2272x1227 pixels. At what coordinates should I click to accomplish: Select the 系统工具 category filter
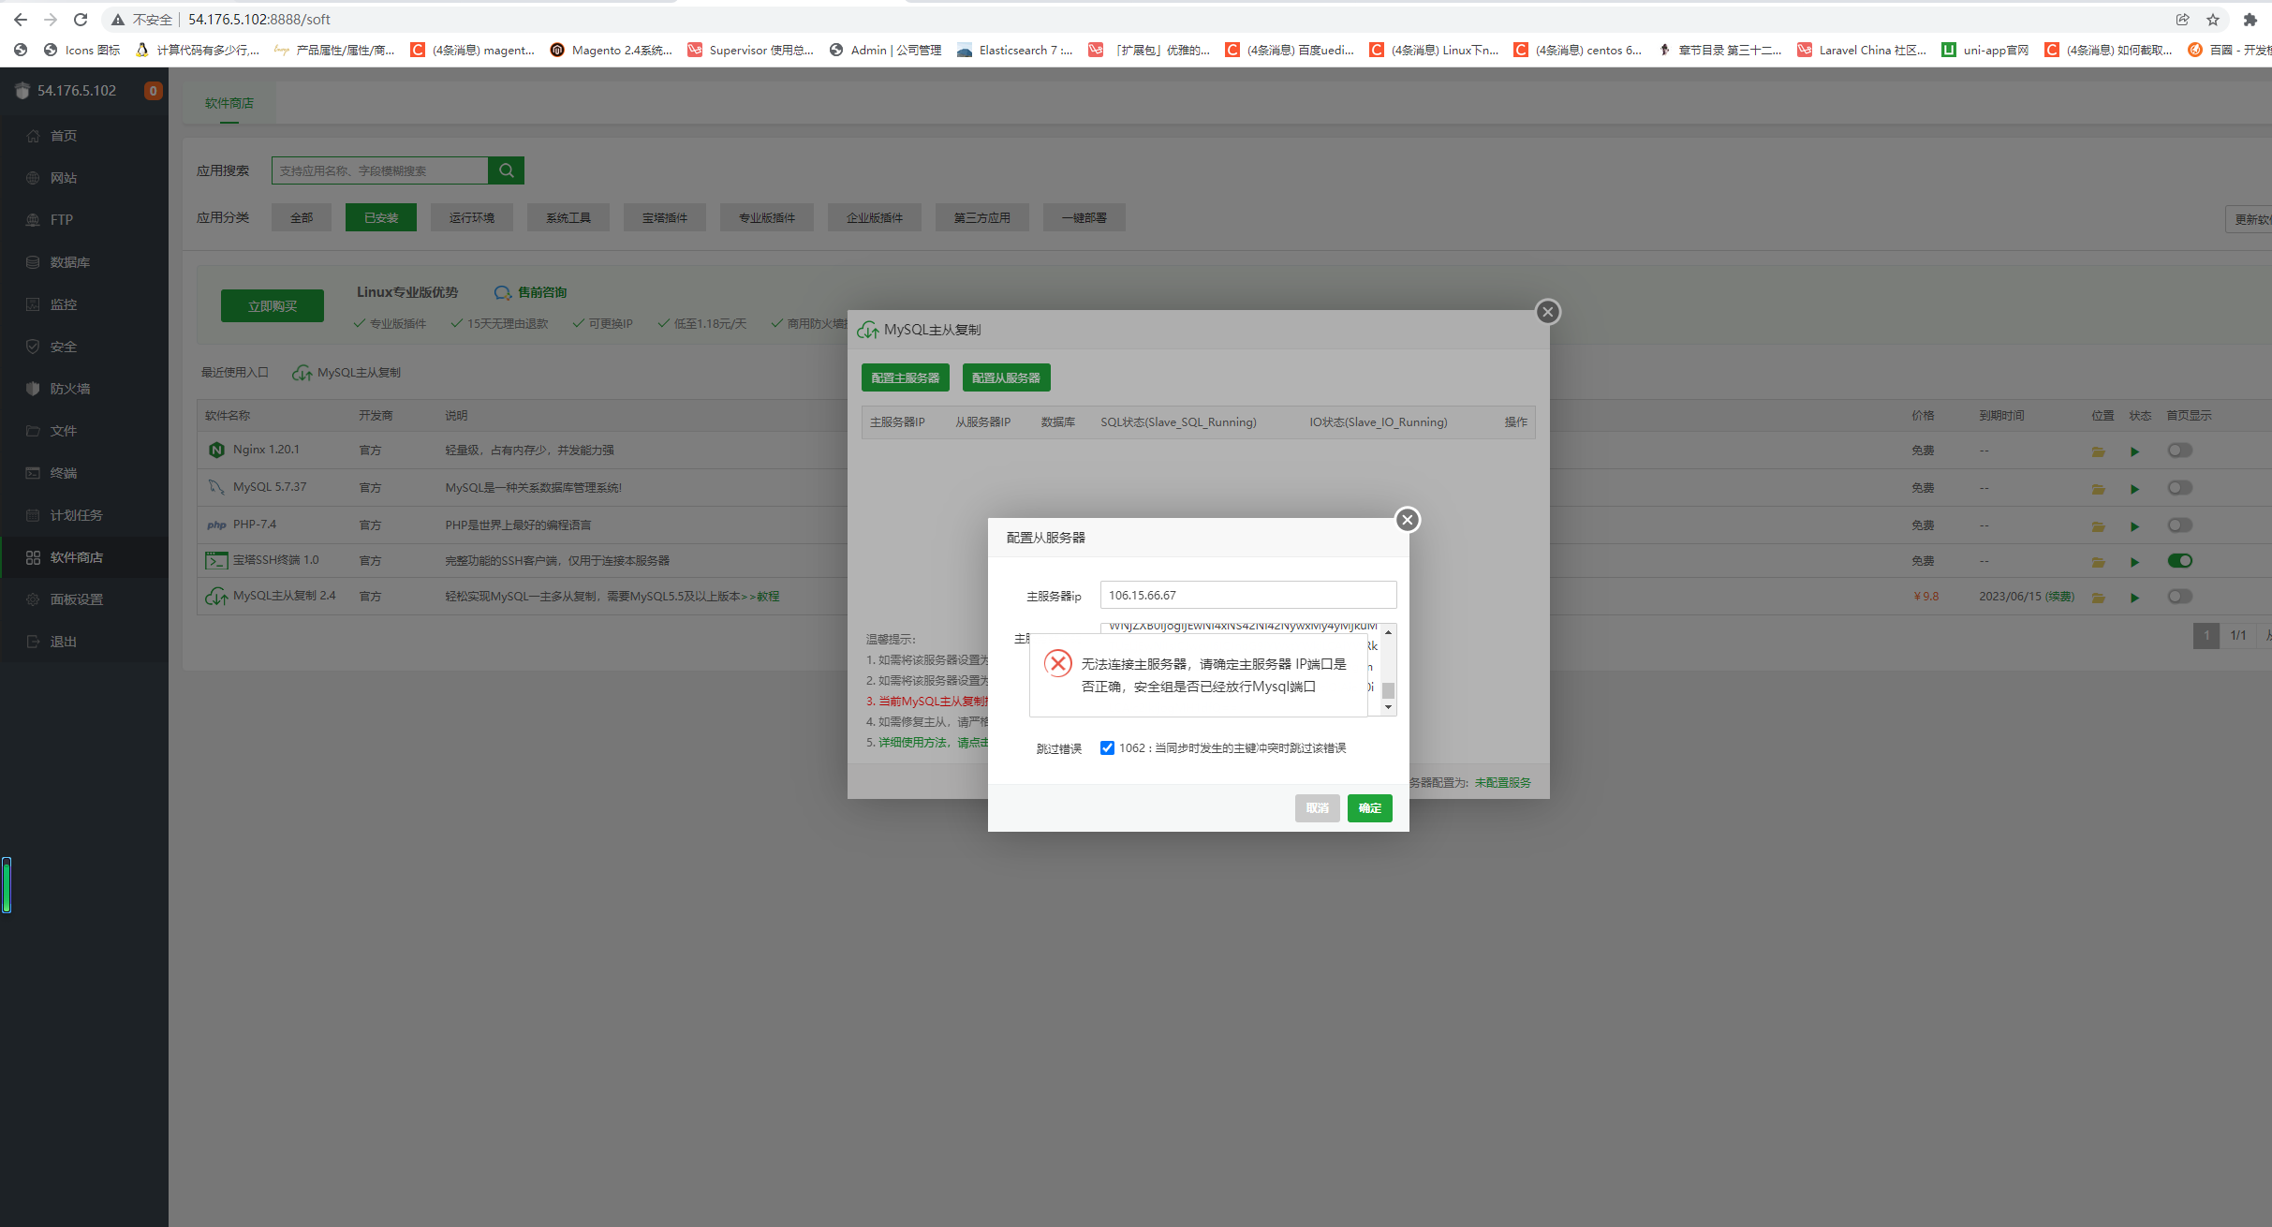pos(568,217)
